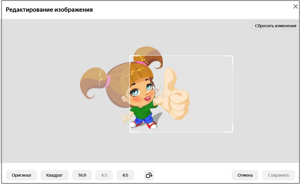
Task: Apply the 4:5 aspect ratio
Action: tap(125, 175)
